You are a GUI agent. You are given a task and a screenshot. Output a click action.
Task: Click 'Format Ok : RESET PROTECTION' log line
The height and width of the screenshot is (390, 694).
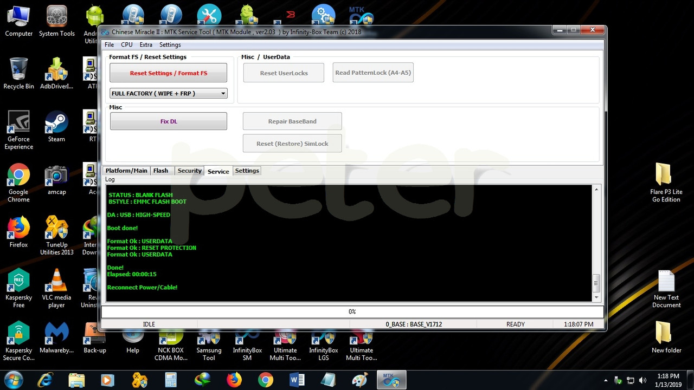[x=151, y=248]
